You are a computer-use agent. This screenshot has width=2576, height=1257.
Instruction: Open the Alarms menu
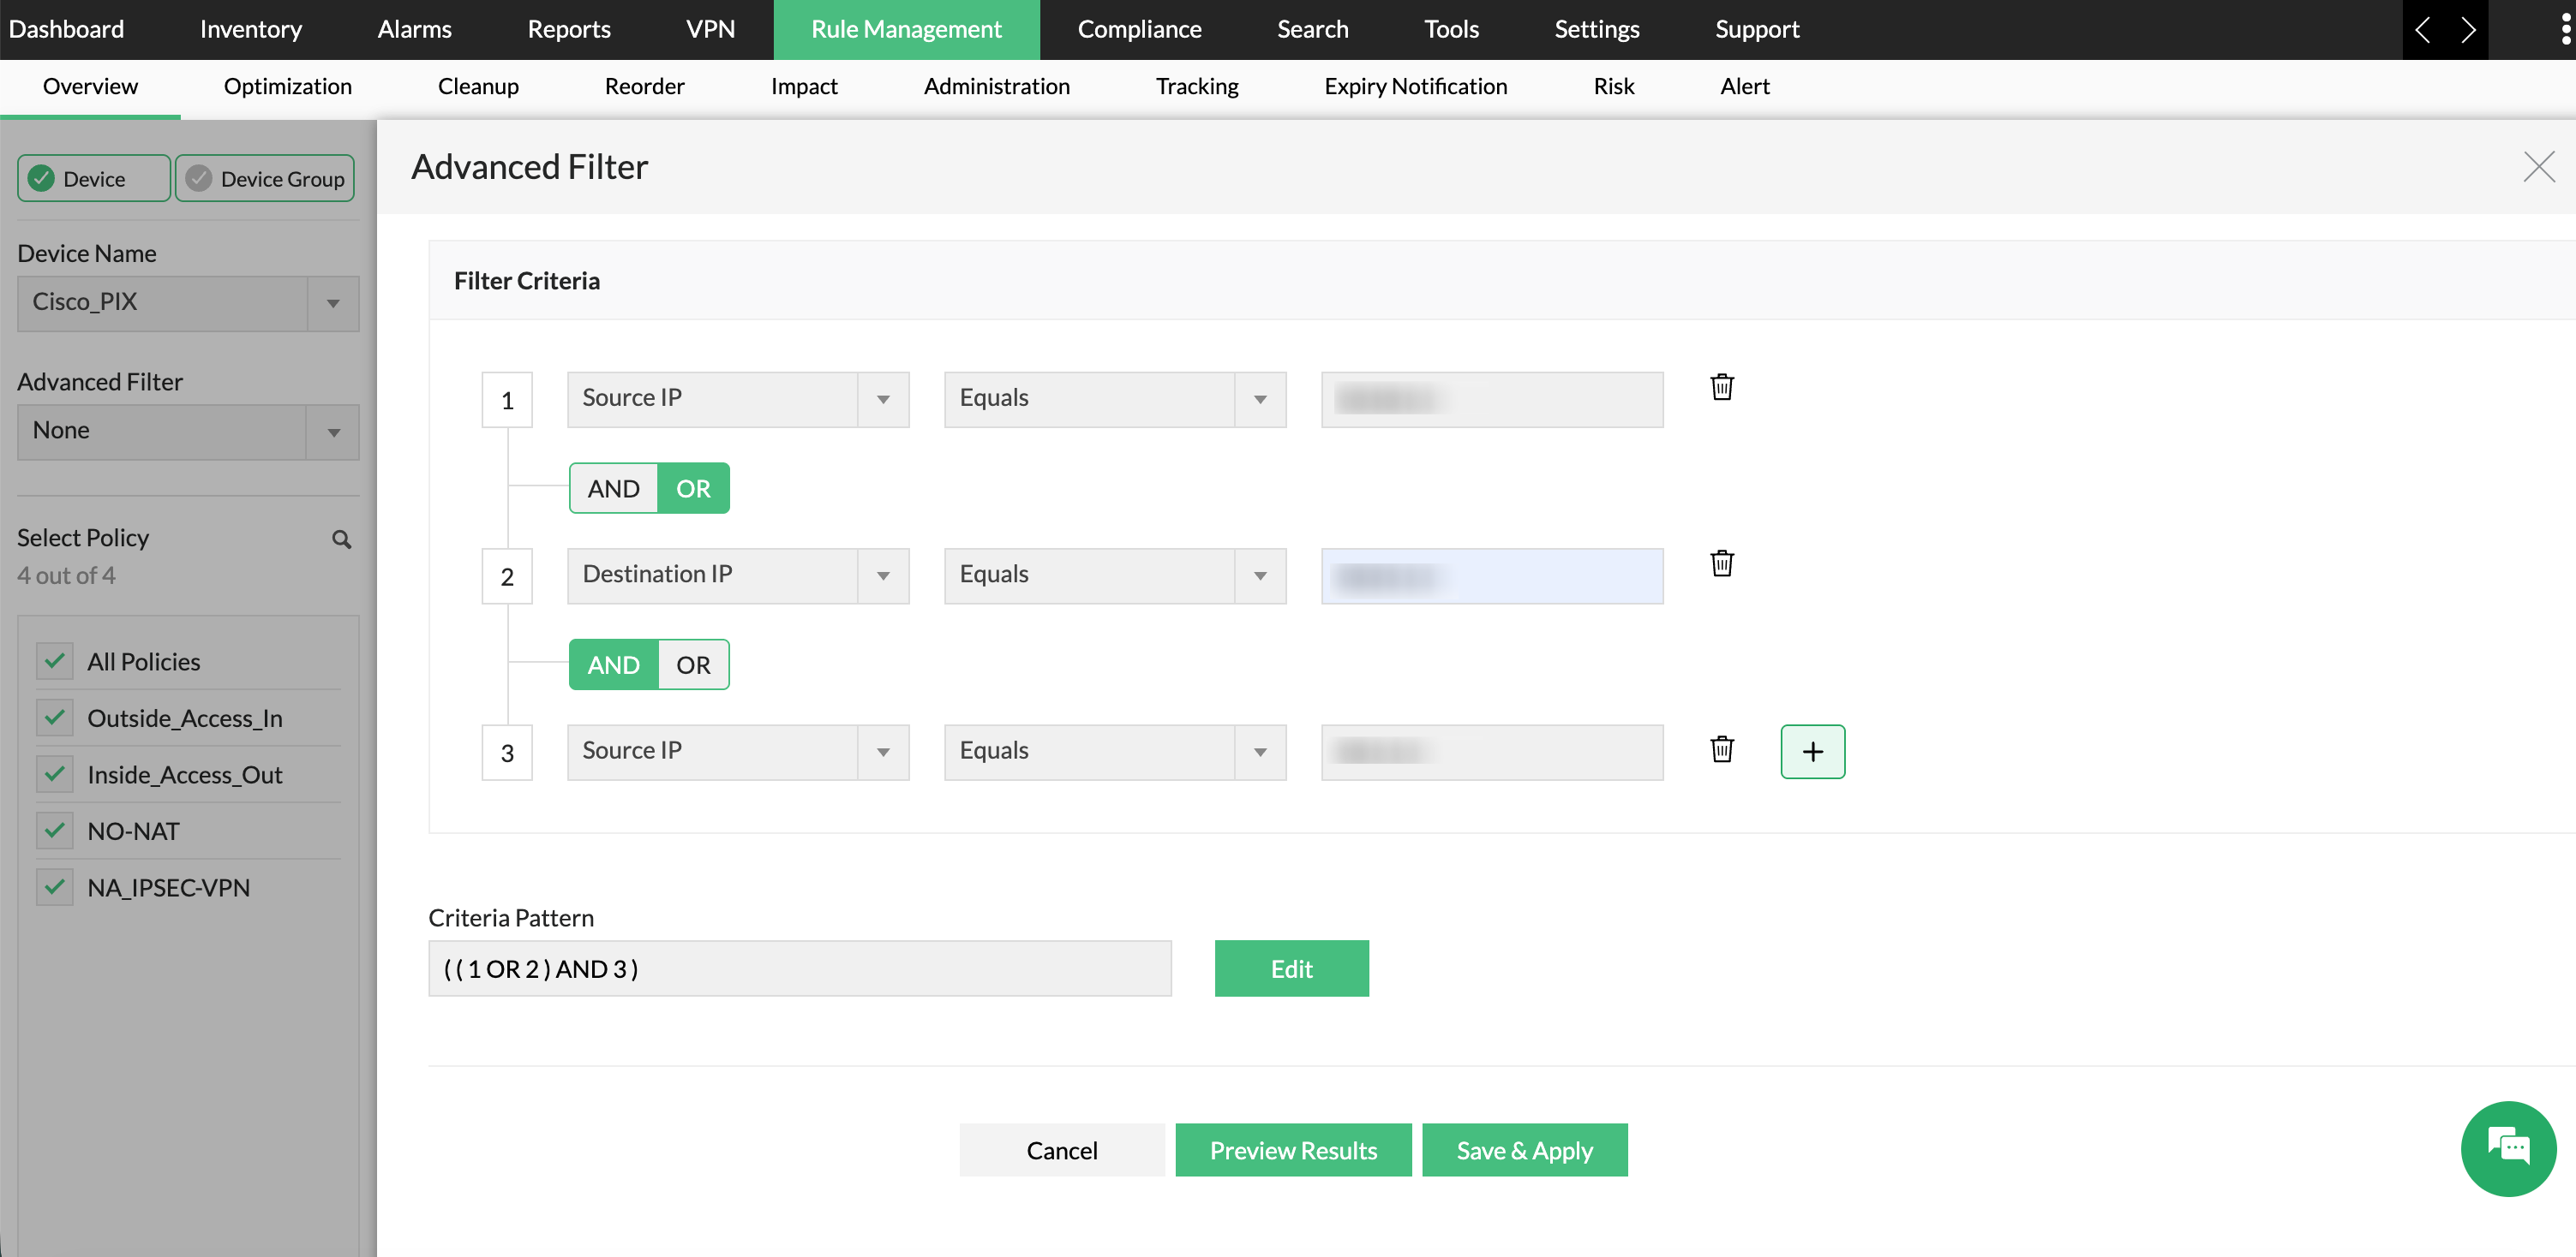[x=414, y=29]
